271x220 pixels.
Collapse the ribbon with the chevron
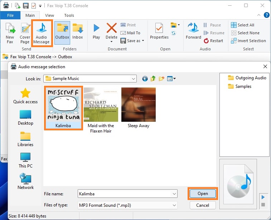tap(259, 15)
